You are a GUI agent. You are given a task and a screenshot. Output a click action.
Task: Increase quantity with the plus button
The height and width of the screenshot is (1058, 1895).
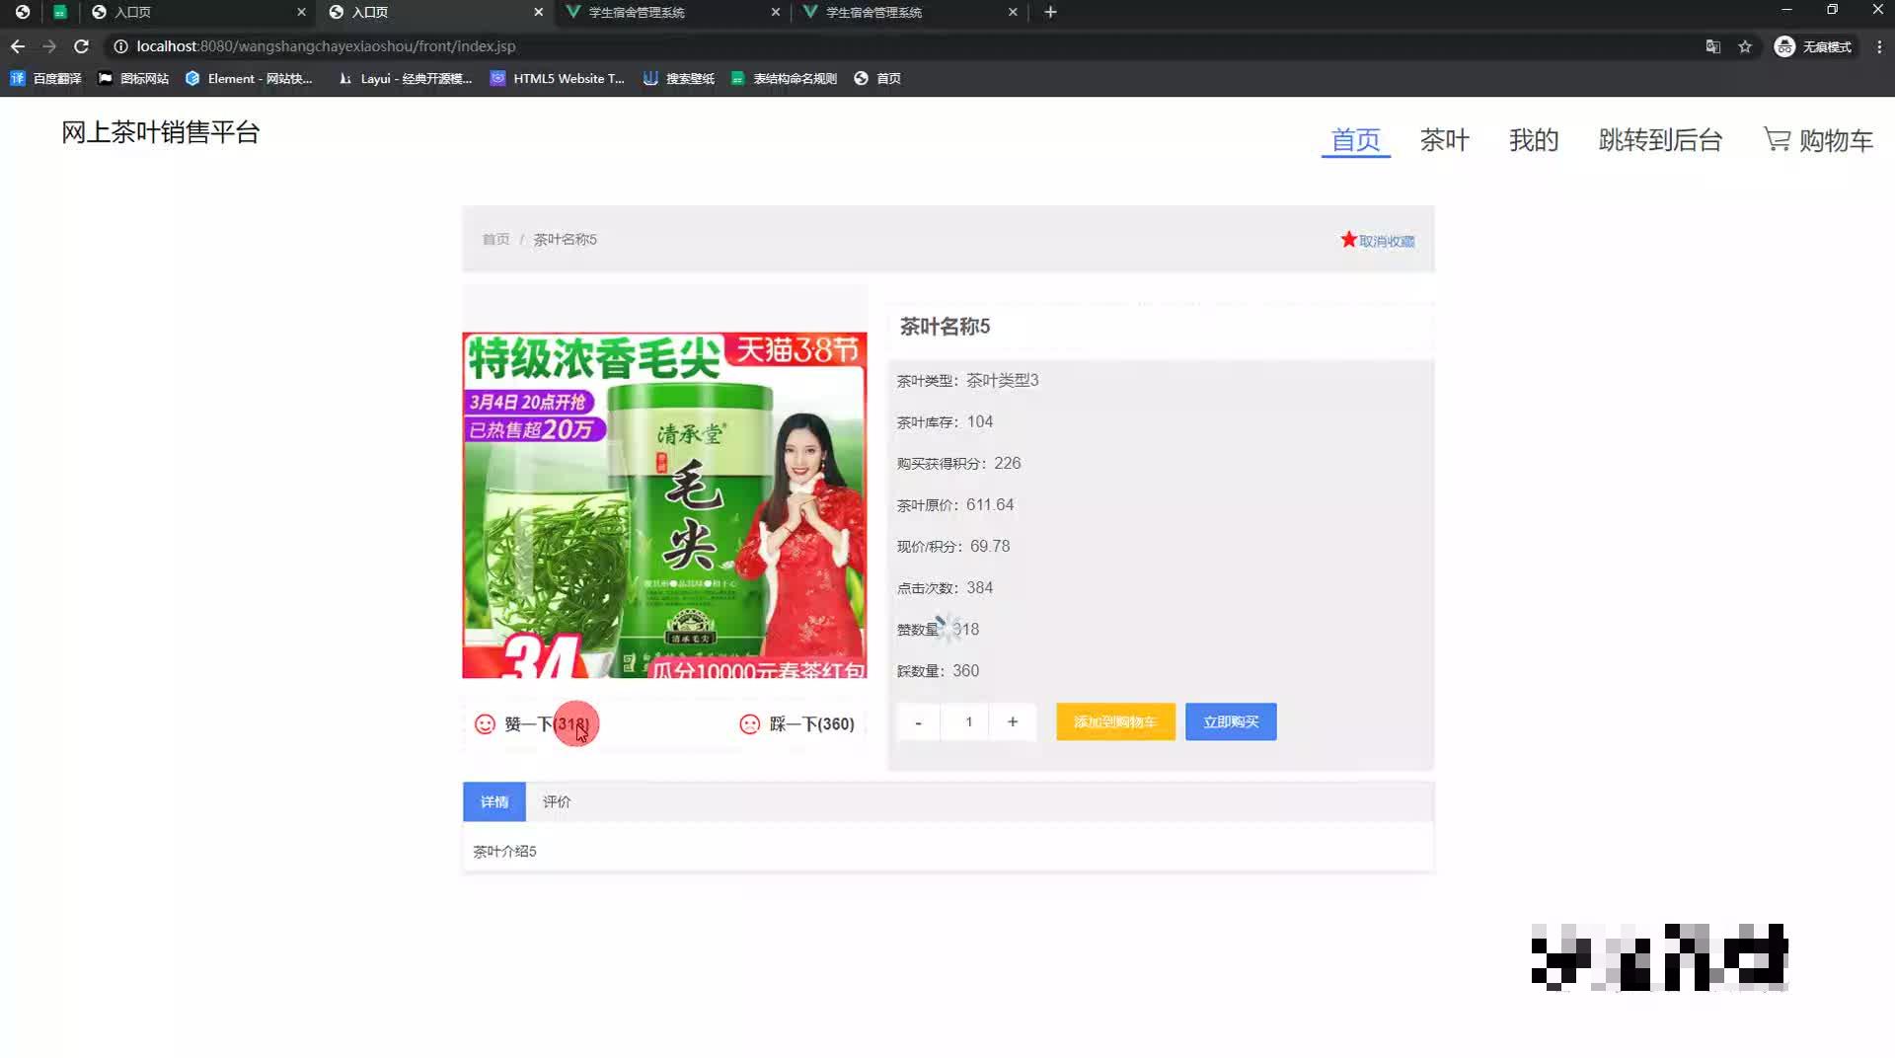(1012, 722)
